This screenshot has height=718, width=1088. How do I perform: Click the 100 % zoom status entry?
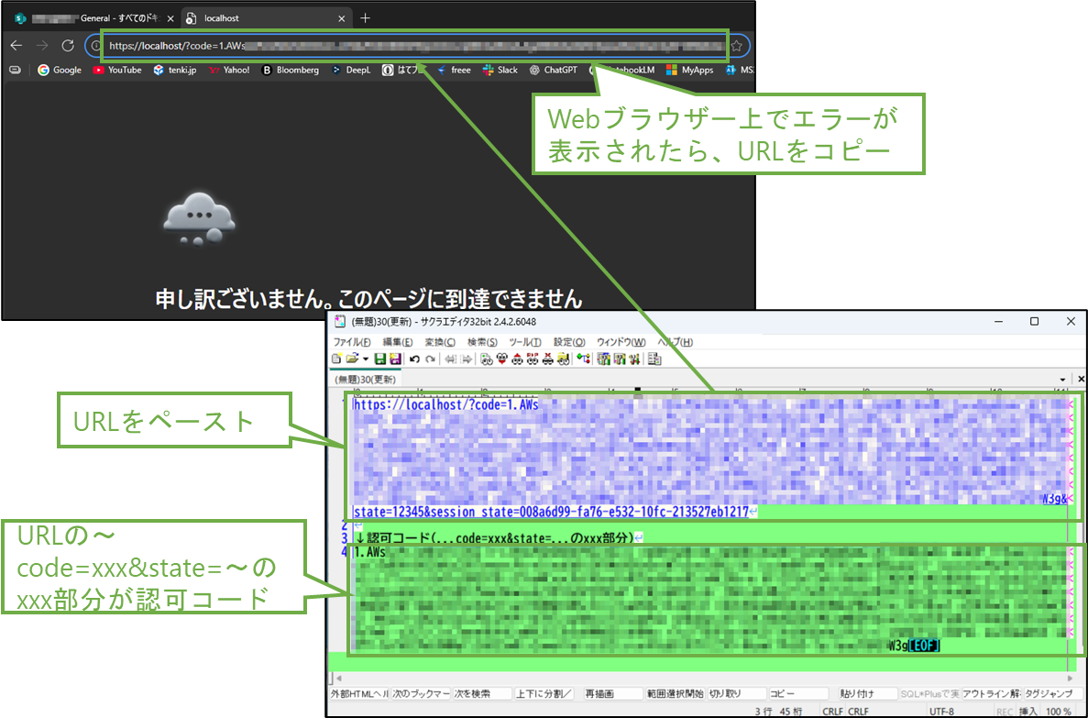1058,711
